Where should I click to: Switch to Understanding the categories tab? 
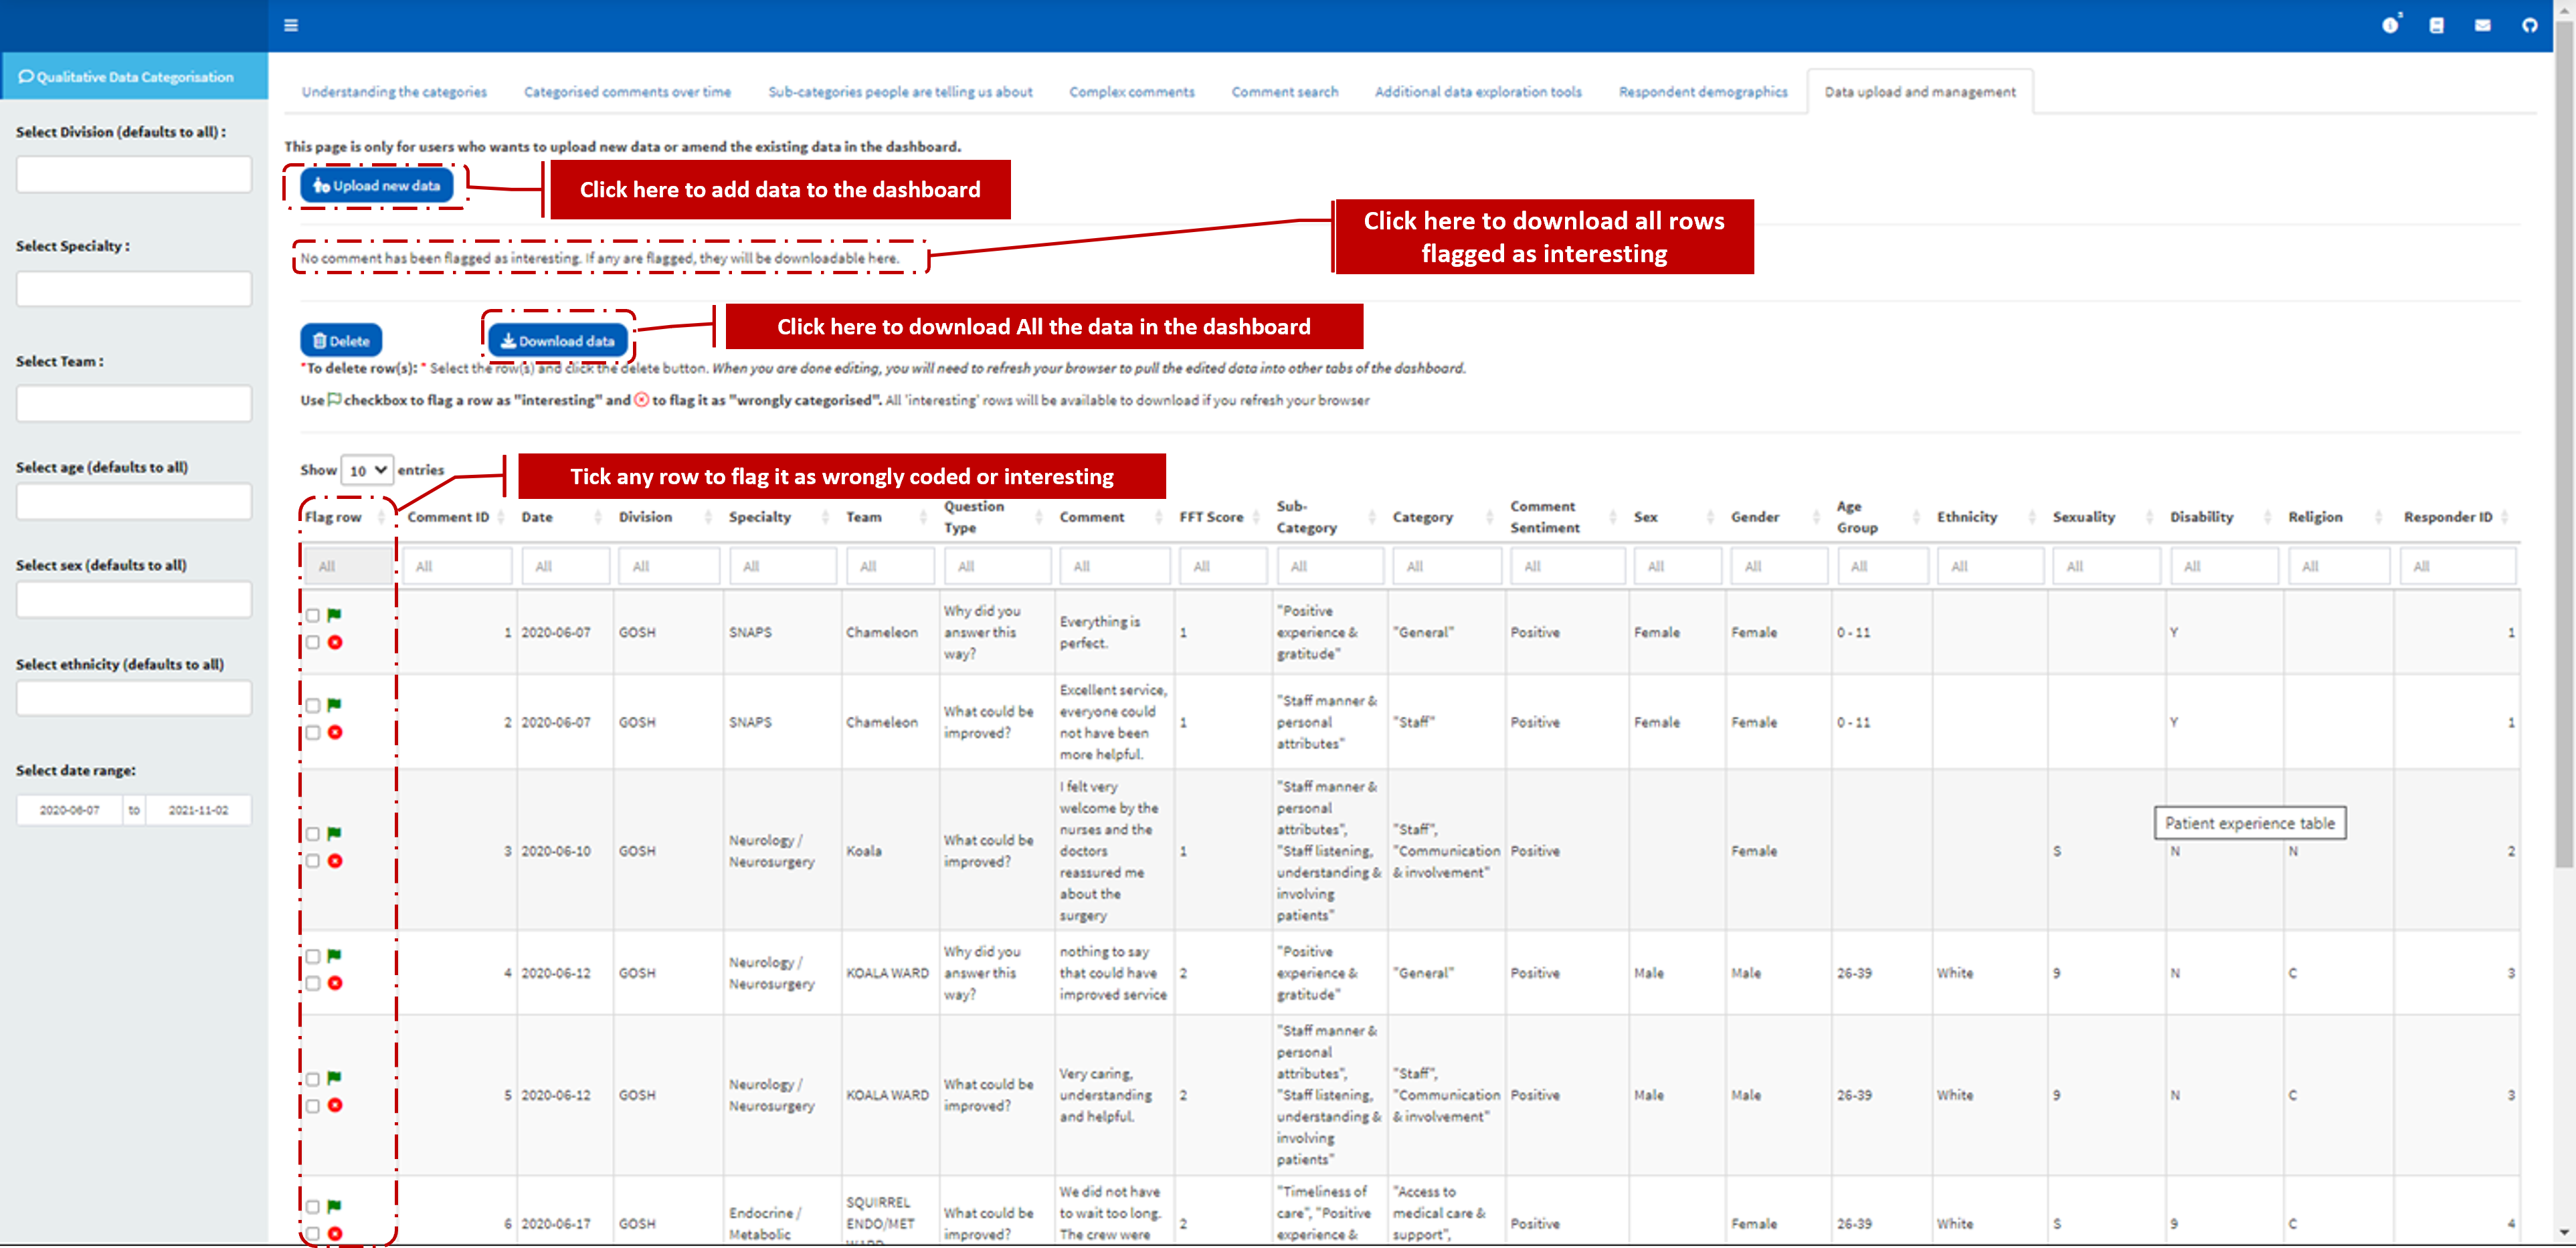click(394, 92)
